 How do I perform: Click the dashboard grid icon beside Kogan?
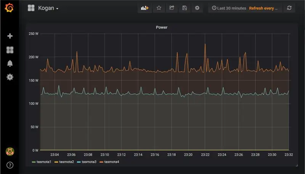[31, 8]
